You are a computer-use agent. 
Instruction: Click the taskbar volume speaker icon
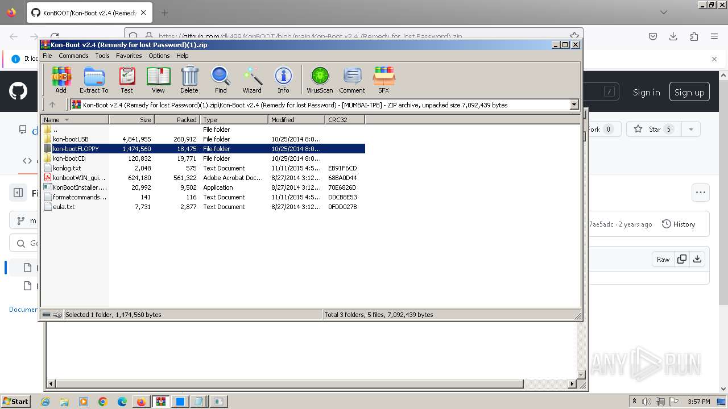(x=646, y=402)
